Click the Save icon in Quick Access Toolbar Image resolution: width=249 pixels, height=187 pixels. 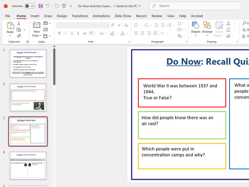click(x=41, y=6)
